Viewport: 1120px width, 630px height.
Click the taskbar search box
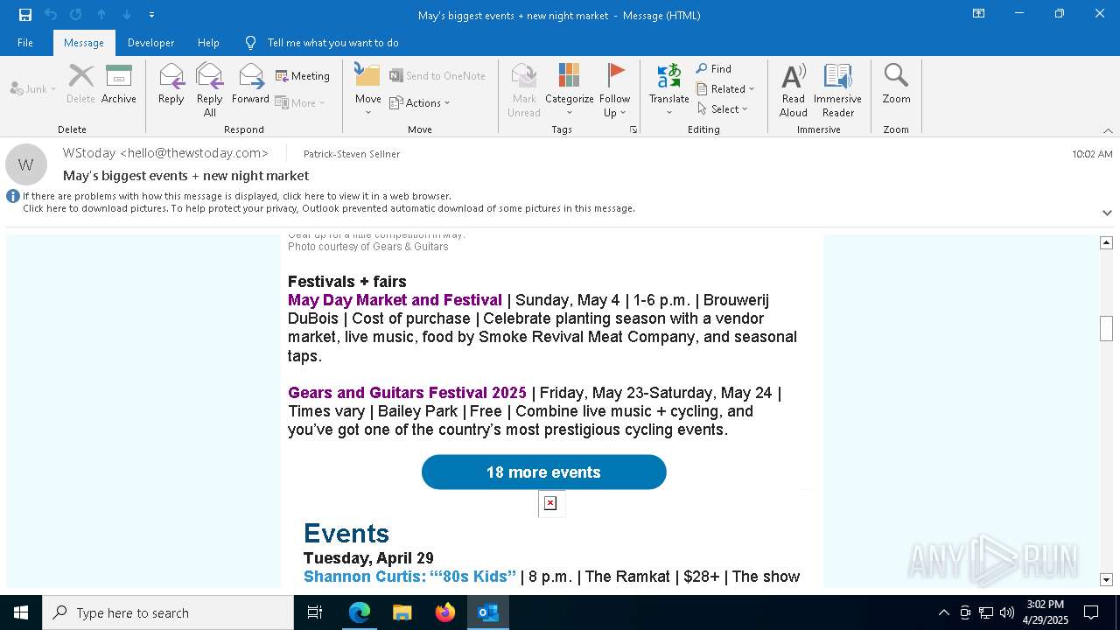168,612
